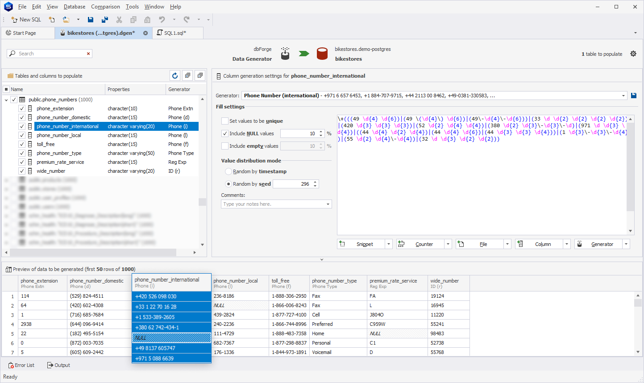Uncheck the toll_free column checkbox

[x=21, y=144]
